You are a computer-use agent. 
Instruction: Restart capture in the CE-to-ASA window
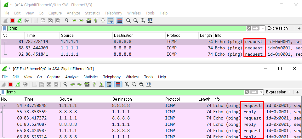coord(18,84)
